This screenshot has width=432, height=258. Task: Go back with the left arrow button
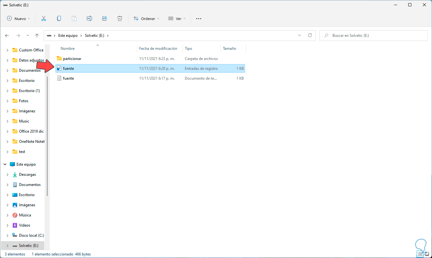[x=7, y=36]
